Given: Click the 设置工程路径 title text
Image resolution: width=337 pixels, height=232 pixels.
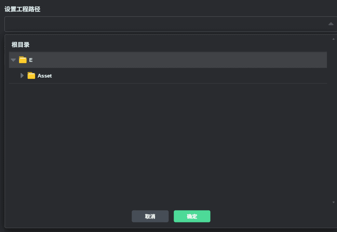Looking at the screenshot, I should coord(22,9).
